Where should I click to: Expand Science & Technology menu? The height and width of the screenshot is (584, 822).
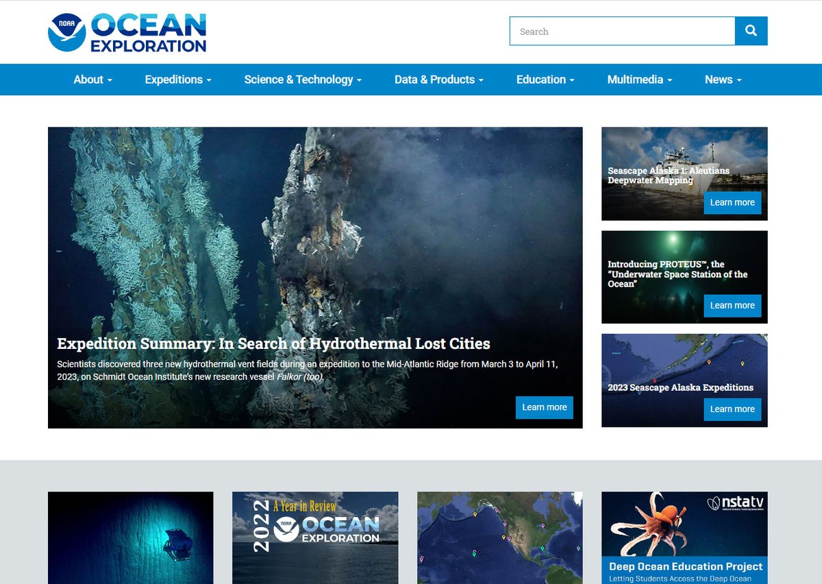pyautogui.click(x=303, y=80)
